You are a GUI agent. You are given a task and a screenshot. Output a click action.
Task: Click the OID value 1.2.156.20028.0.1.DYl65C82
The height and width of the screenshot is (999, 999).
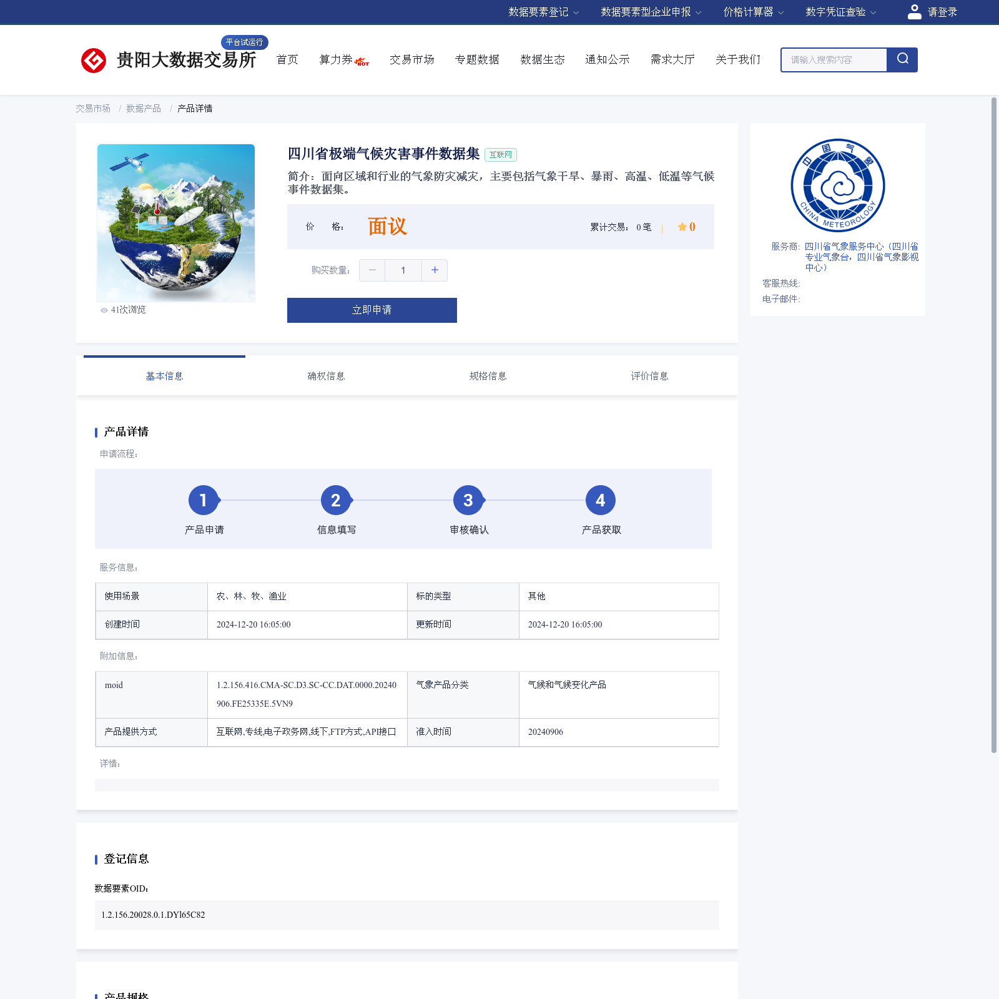click(153, 915)
